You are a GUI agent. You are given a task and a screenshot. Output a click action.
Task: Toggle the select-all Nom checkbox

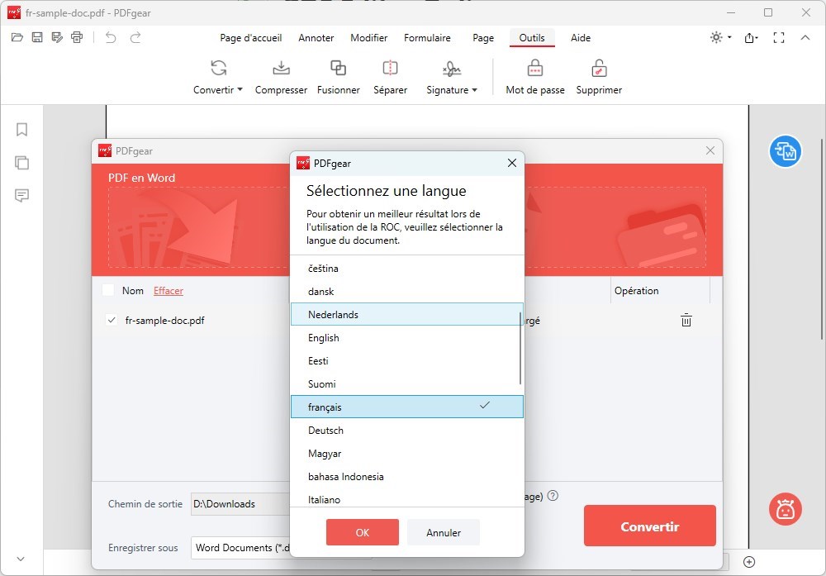coord(108,290)
